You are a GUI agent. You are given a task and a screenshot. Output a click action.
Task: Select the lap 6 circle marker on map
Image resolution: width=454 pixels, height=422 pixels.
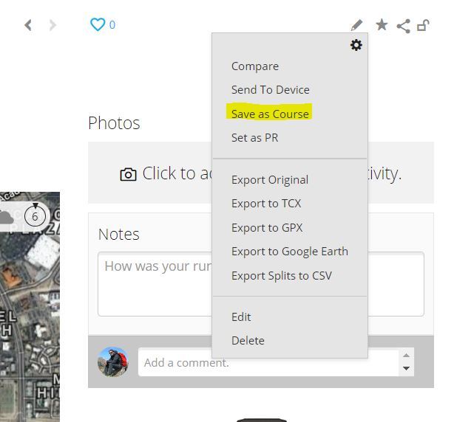[35, 215]
